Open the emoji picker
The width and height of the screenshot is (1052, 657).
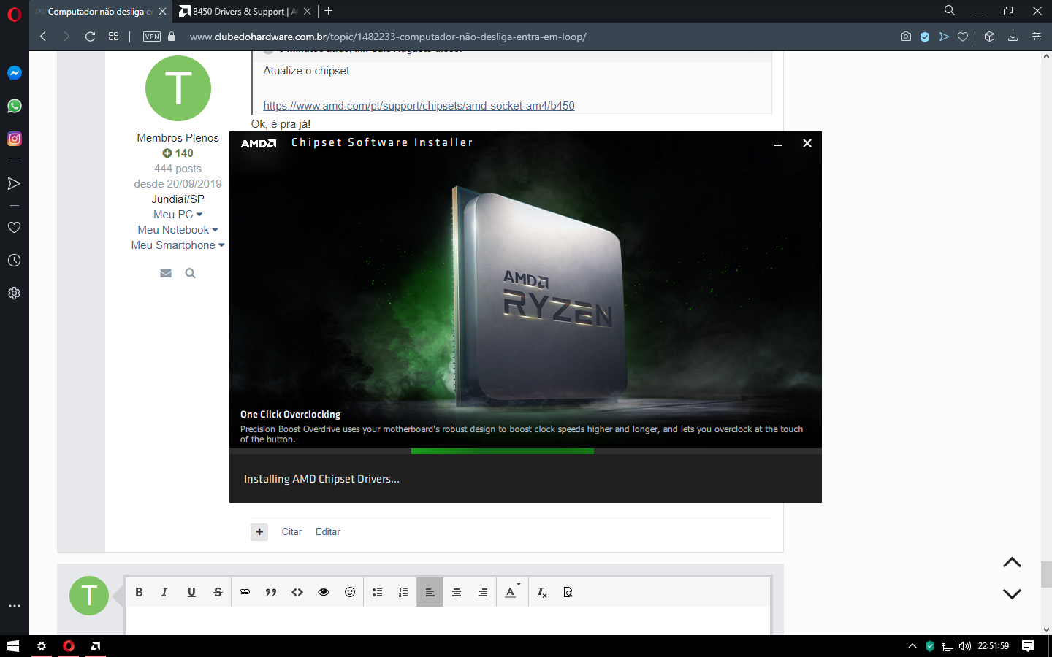[x=350, y=592]
